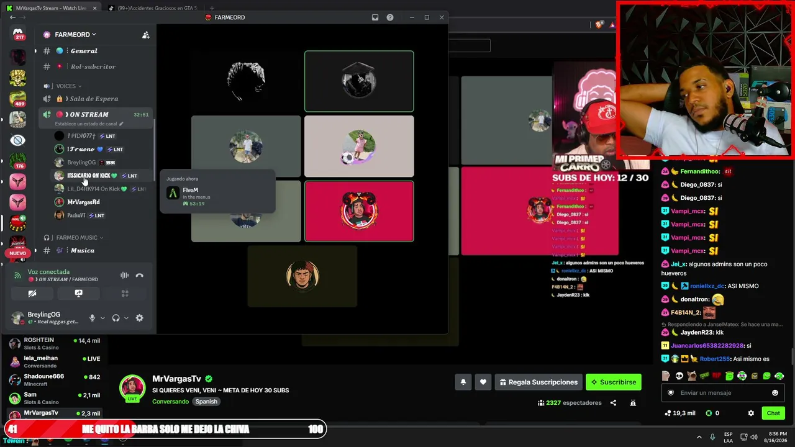Click the green Suscribirse button
The height and width of the screenshot is (447, 795).
614,382
